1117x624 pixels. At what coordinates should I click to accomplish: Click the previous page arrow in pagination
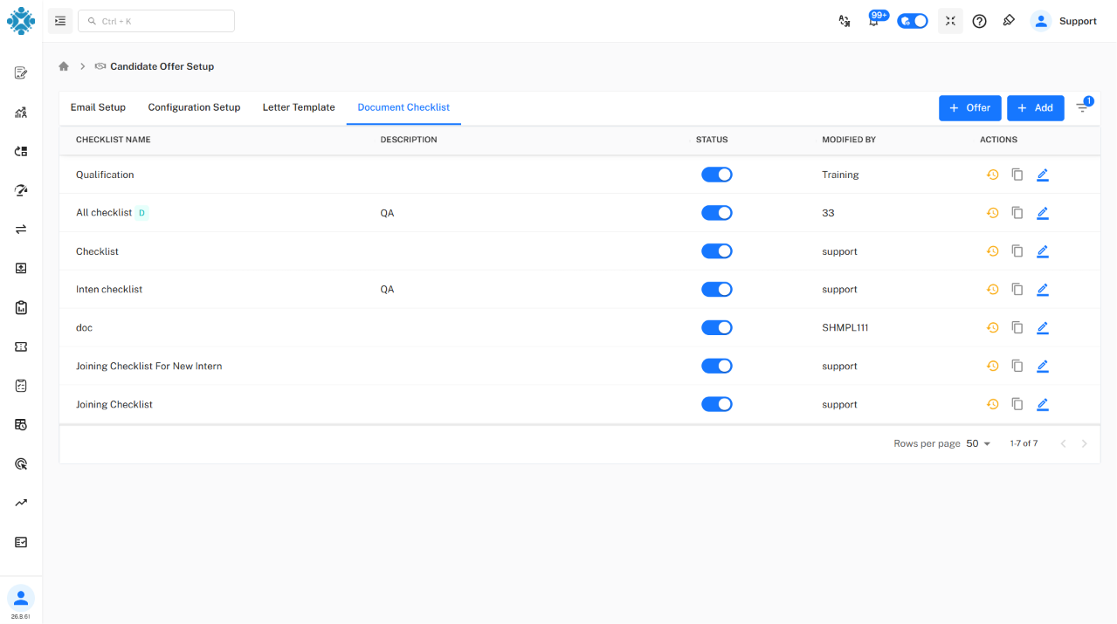pyautogui.click(x=1063, y=443)
